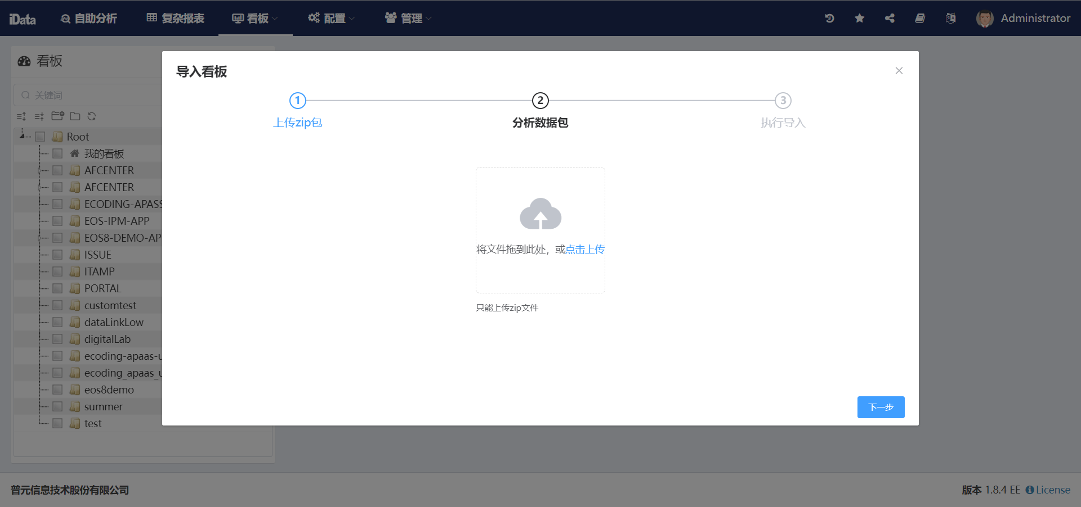1081x507 pixels.
Task: Open the 自助分析 menu item
Action: [x=89, y=18]
